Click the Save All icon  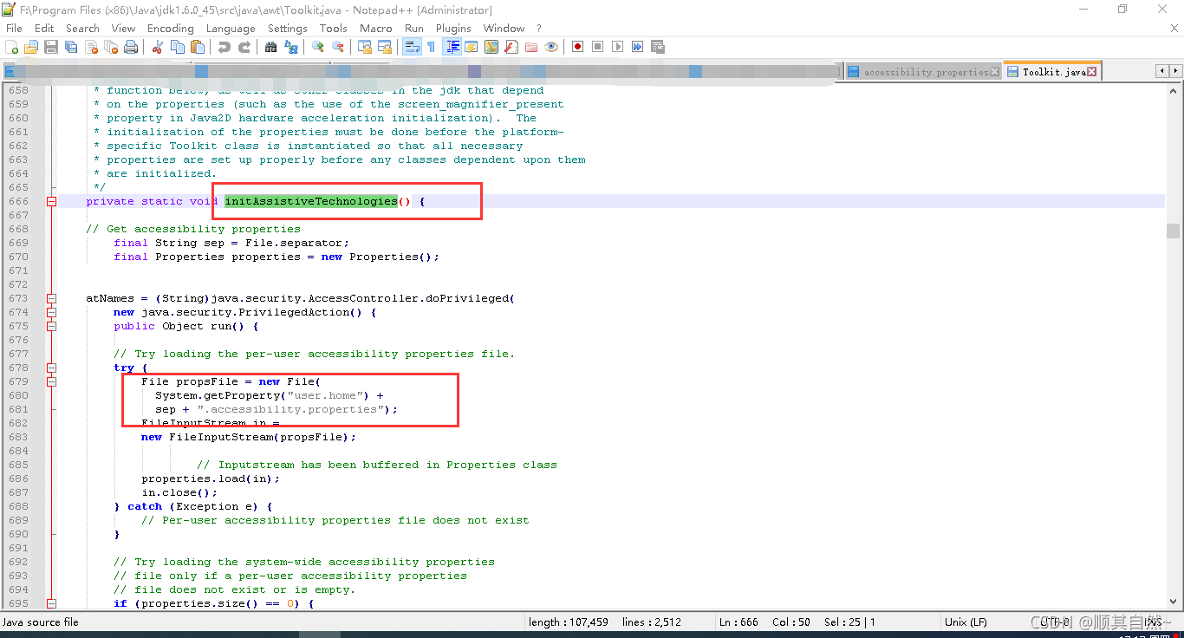(71, 46)
